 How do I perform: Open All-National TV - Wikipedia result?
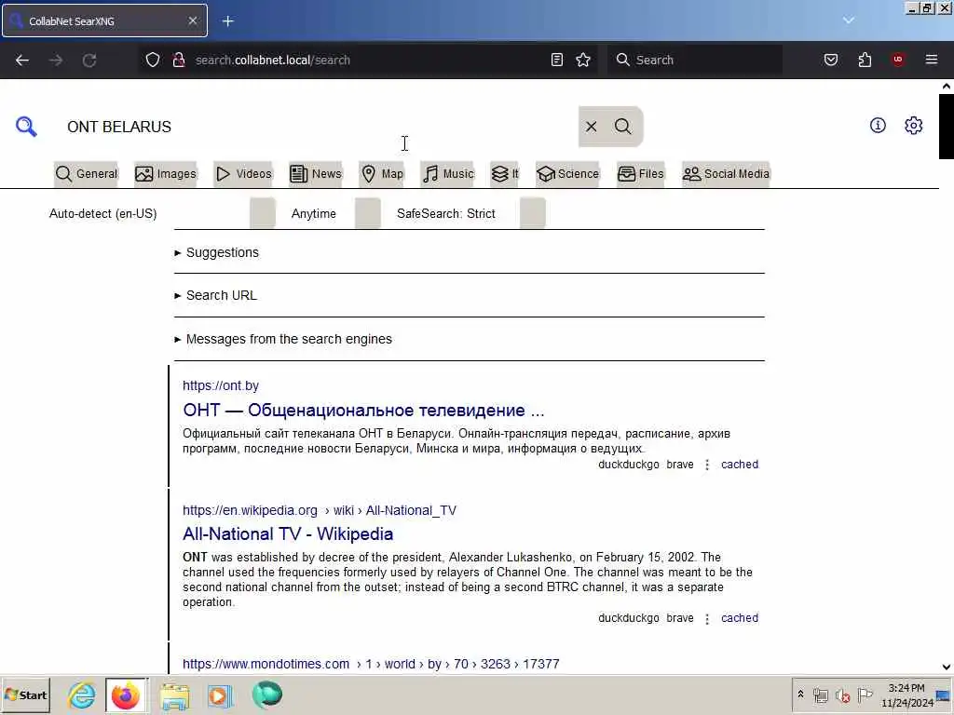click(288, 533)
